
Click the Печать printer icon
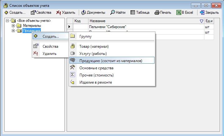click(x=157, y=12)
